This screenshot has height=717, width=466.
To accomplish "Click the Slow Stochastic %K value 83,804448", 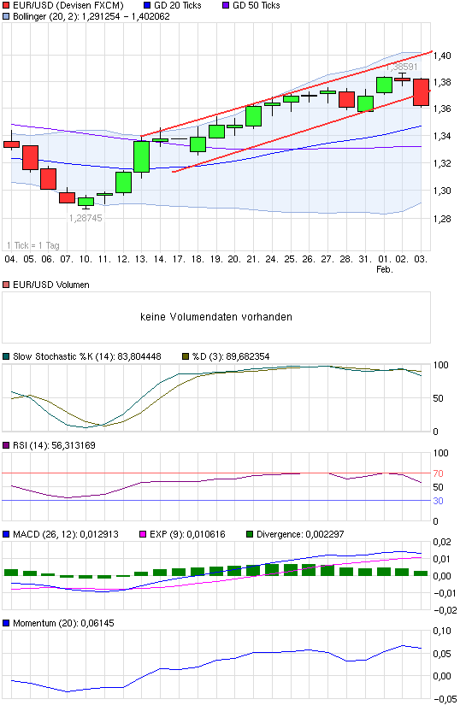I will (139, 356).
